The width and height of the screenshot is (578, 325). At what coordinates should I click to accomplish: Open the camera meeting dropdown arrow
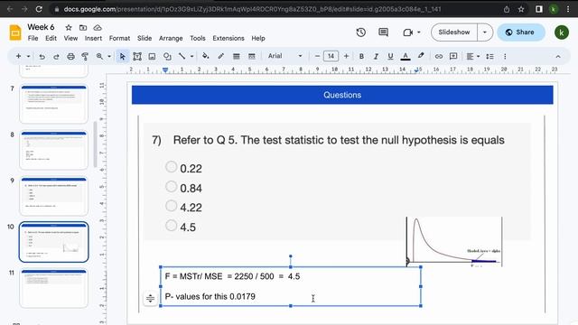pos(419,32)
